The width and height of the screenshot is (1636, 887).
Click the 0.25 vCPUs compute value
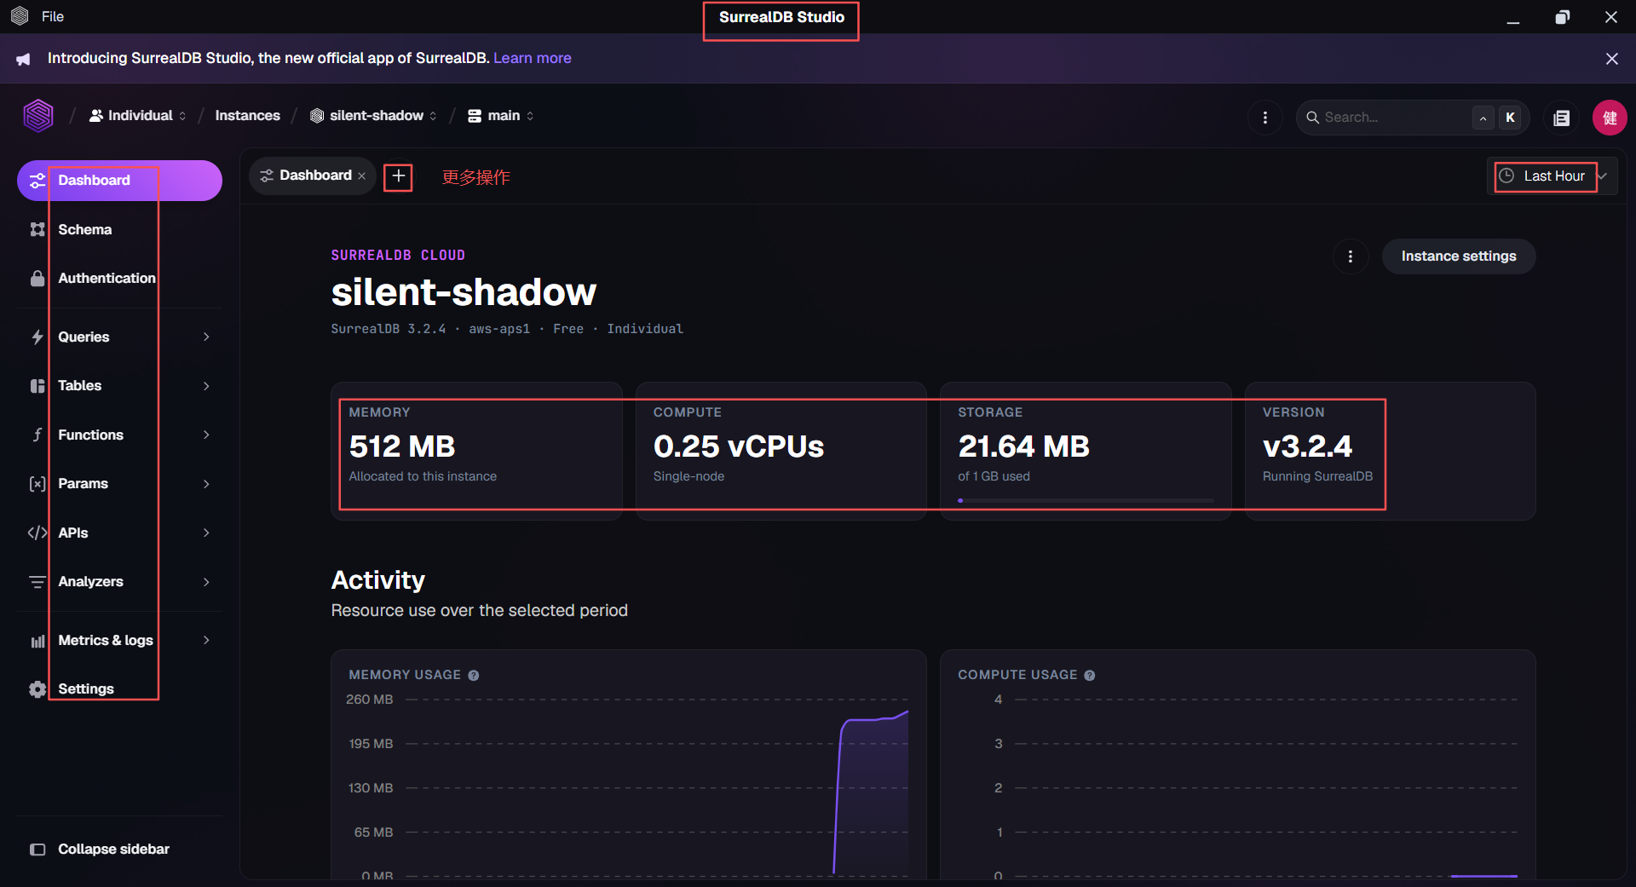pos(739,446)
